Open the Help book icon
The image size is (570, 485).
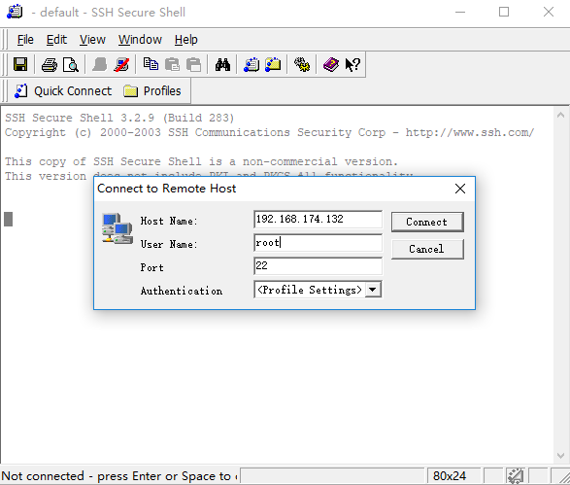pos(331,65)
